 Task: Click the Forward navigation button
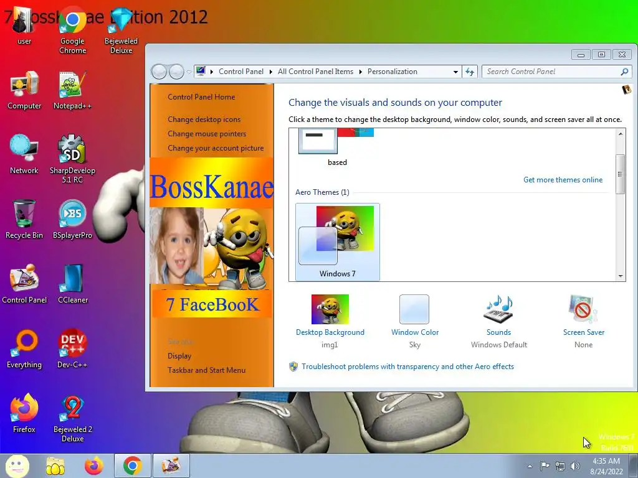(x=176, y=72)
